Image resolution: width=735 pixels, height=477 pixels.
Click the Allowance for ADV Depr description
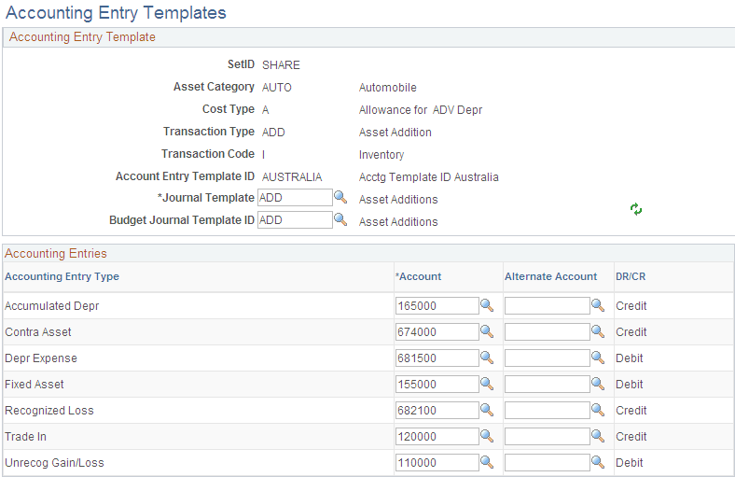[x=421, y=110]
